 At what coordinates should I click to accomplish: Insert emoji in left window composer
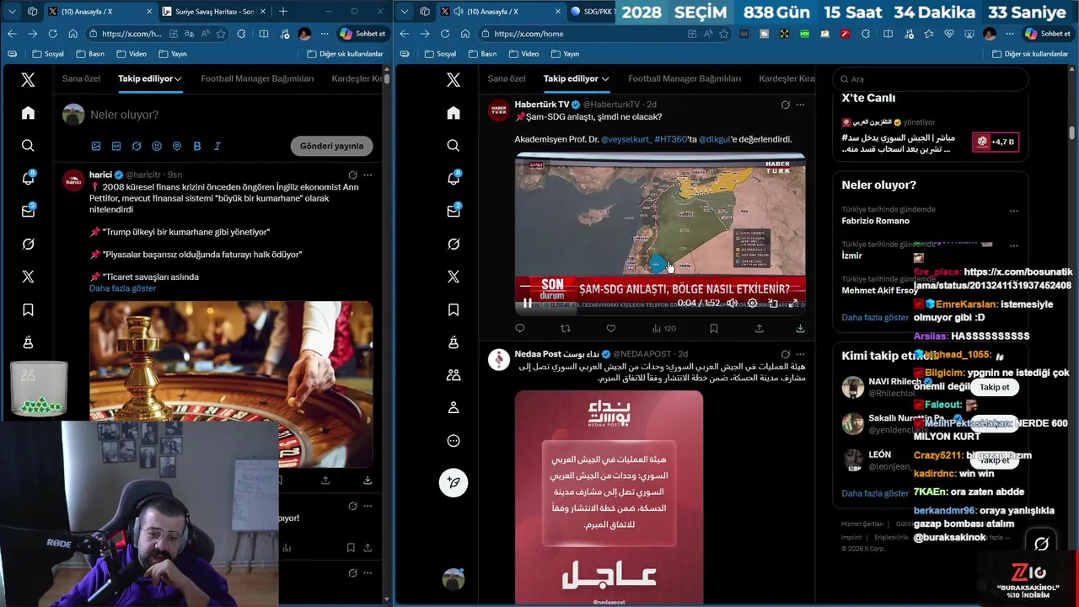pyautogui.click(x=157, y=146)
